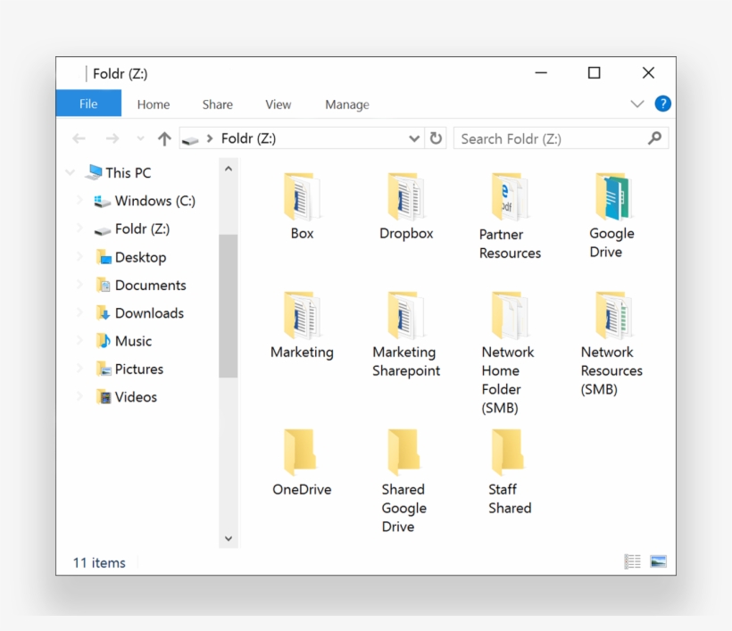Select the Marketing folder icon
This screenshot has height=631, width=732.
tap(302, 315)
